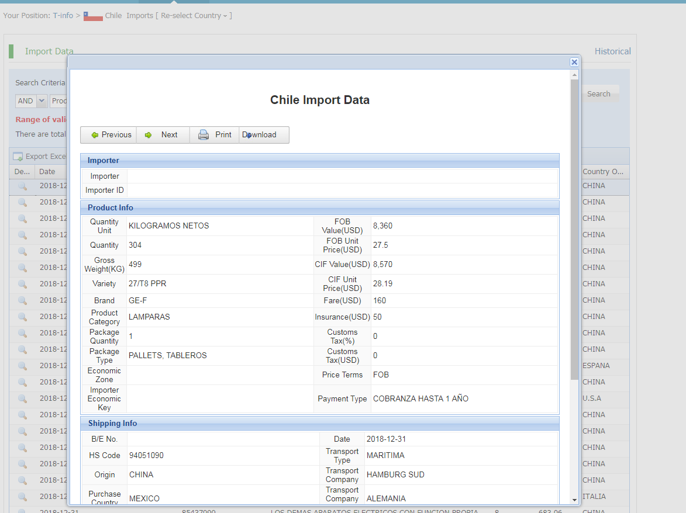Viewport: 686px width, 513px height.
Task: Click the Export Excel icon
Action: click(18, 157)
